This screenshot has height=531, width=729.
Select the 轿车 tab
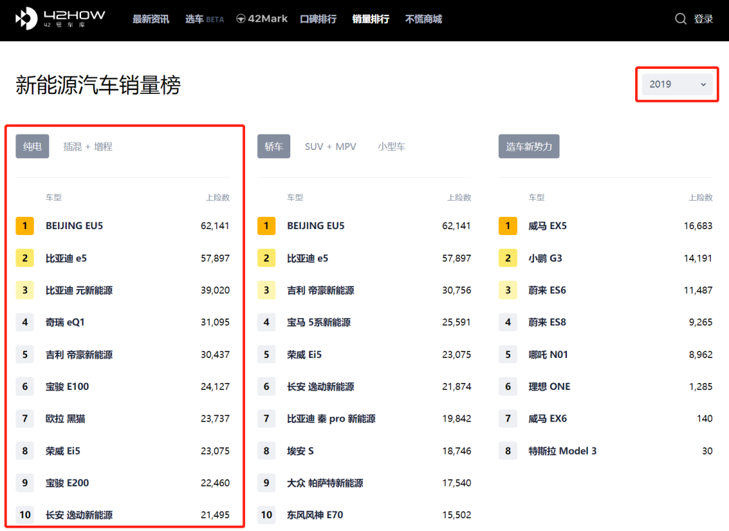(x=274, y=147)
